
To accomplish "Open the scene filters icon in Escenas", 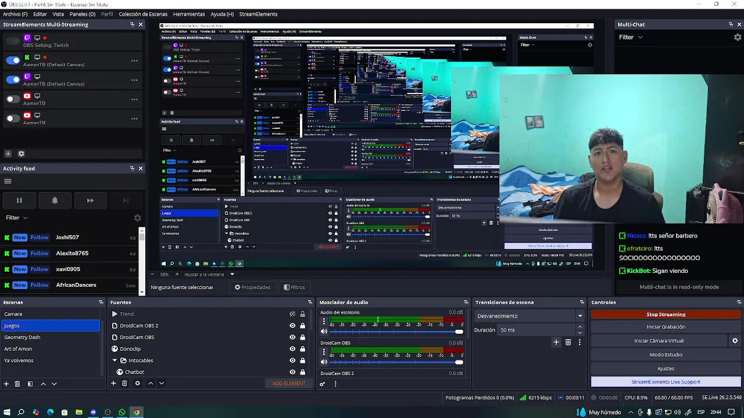I will [x=30, y=384].
